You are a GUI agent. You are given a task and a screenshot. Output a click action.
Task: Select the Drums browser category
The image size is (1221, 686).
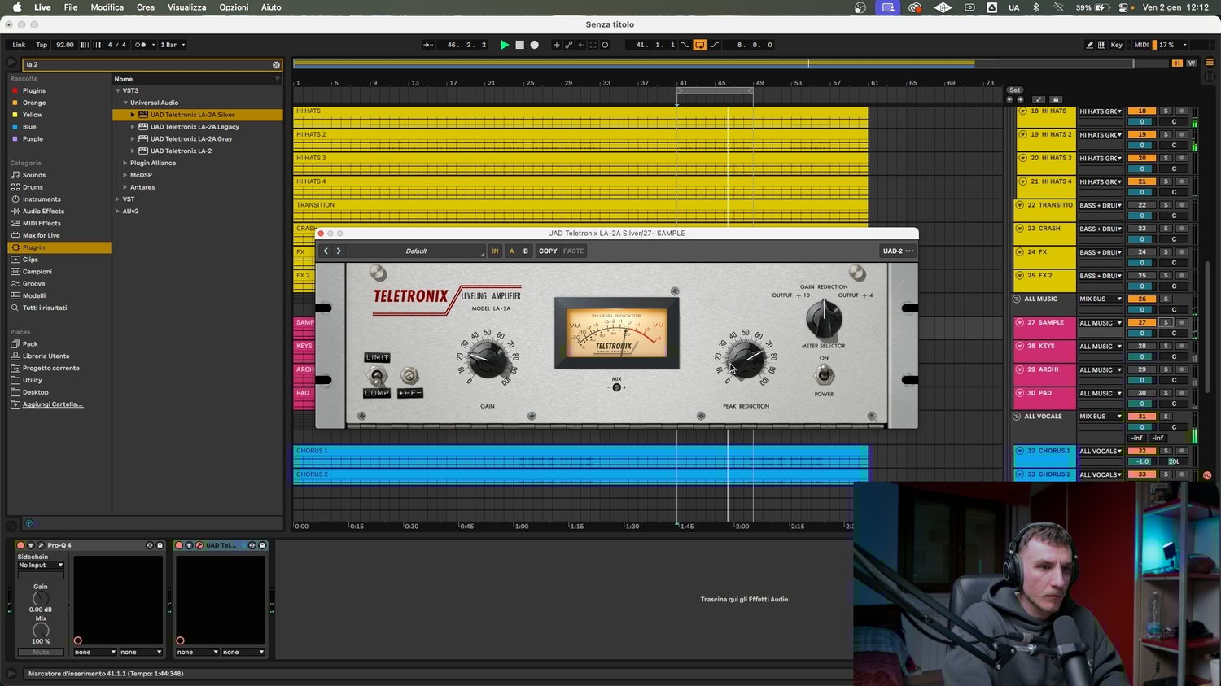(33, 187)
